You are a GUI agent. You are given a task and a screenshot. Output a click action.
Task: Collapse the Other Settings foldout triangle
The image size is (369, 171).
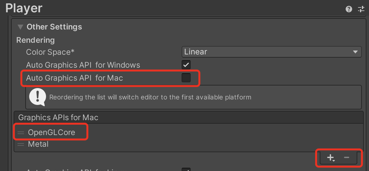(x=20, y=27)
